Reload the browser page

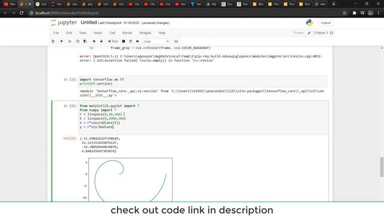22,13
